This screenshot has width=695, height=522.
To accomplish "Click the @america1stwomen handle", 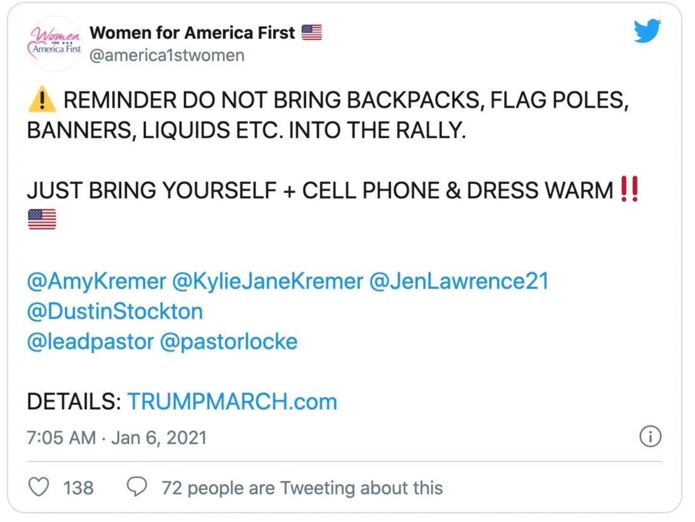I will pos(167,56).
